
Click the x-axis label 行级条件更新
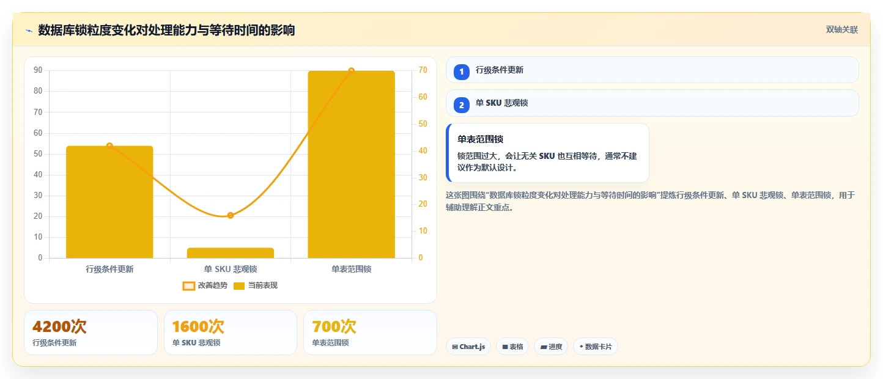(x=109, y=269)
